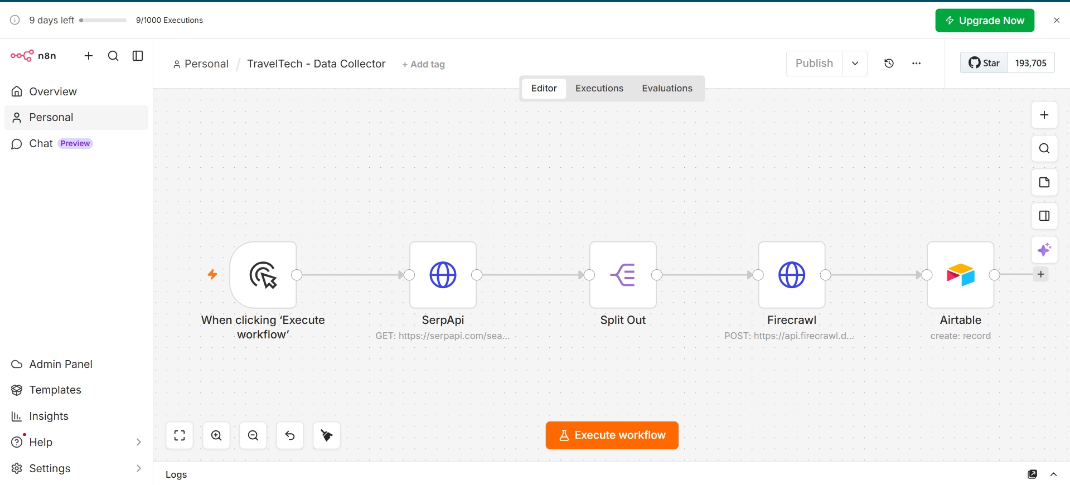The width and height of the screenshot is (1070, 485).
Task: Click the Add tag link
Action: click(423, 64)
